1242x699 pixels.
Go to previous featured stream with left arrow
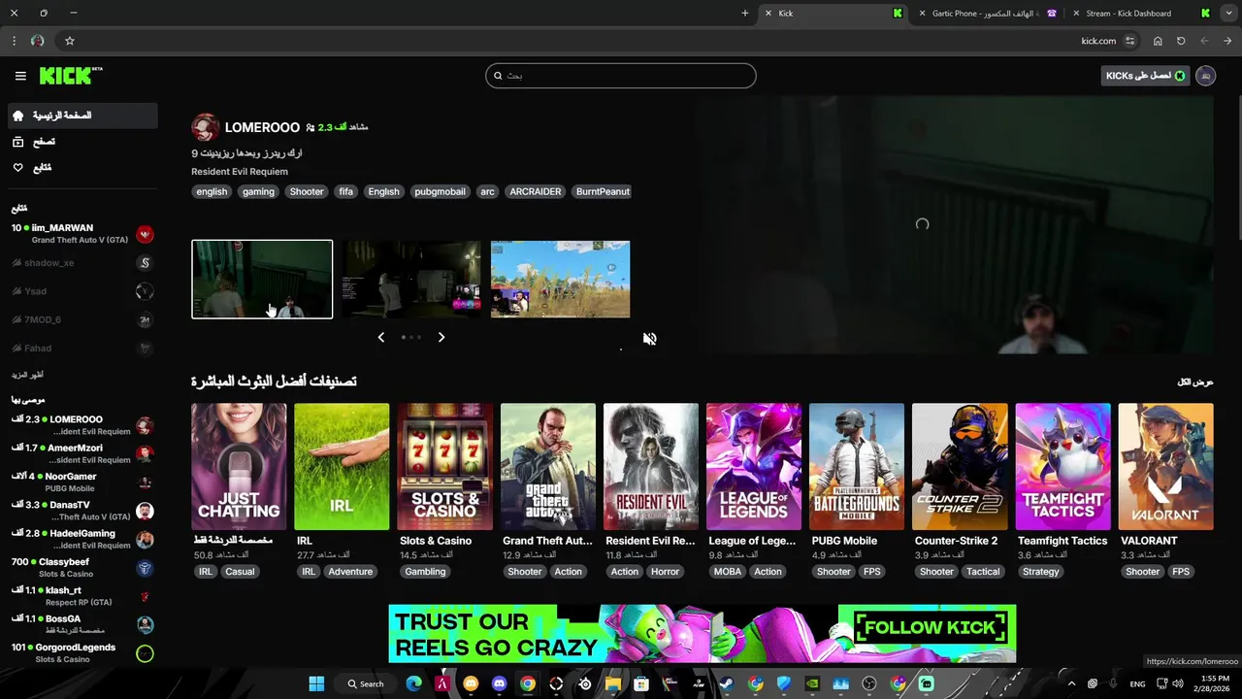coord(380,337)
